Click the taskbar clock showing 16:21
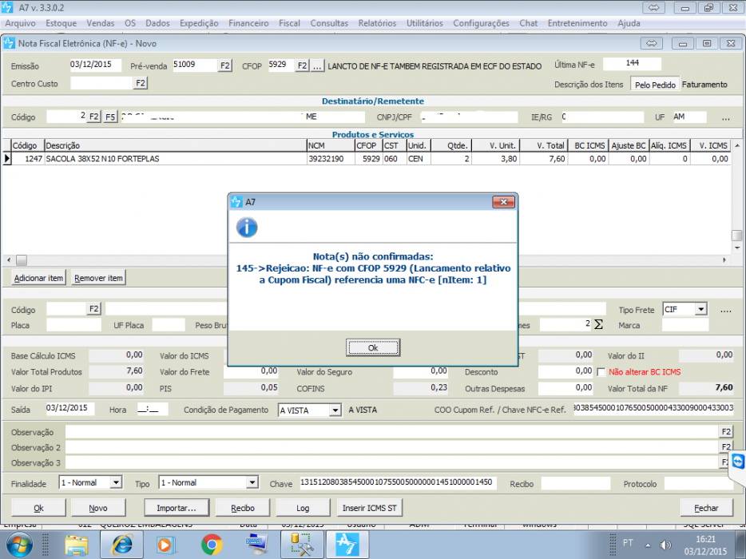746x559 pixels. [705, 539]
